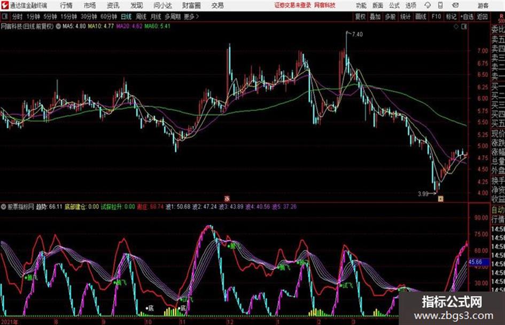The image size is (505, 325).
Task: Click the mobile phone icon
Action: point(440,5)
